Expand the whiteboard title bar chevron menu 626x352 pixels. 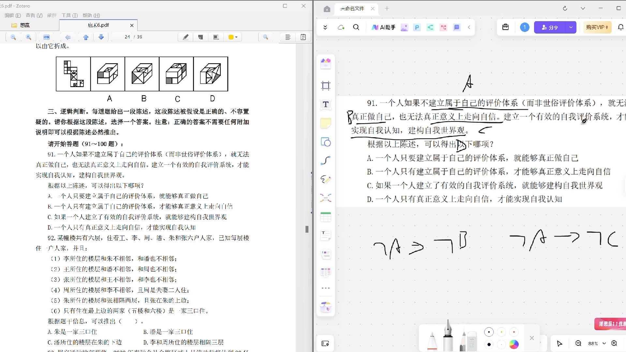click(583, 8)
